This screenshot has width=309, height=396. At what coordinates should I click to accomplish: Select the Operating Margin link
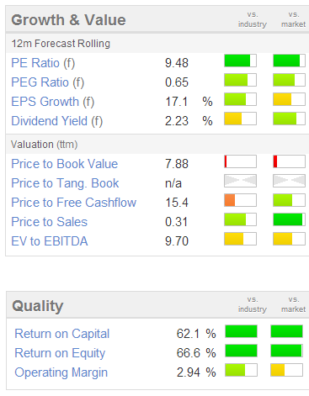(x=61, y=372)
